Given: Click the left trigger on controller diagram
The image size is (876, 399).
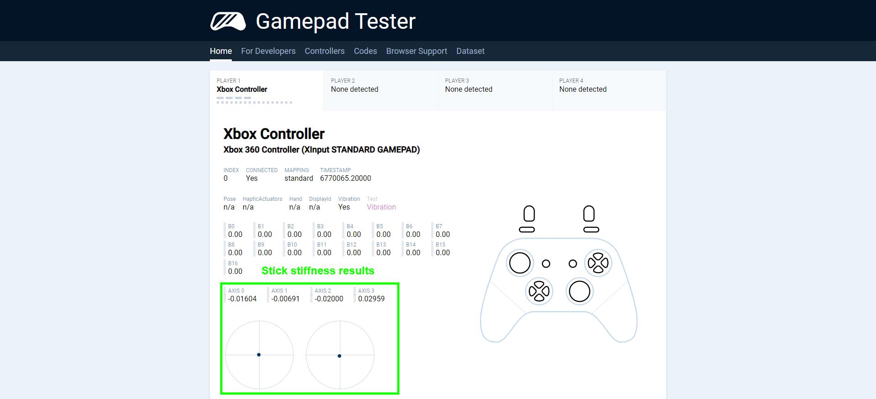Looking at the screenshot, I should click(529, 214).
